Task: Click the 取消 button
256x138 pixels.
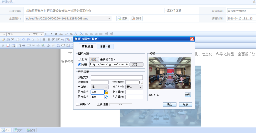Action: click(x=185, y=104)
